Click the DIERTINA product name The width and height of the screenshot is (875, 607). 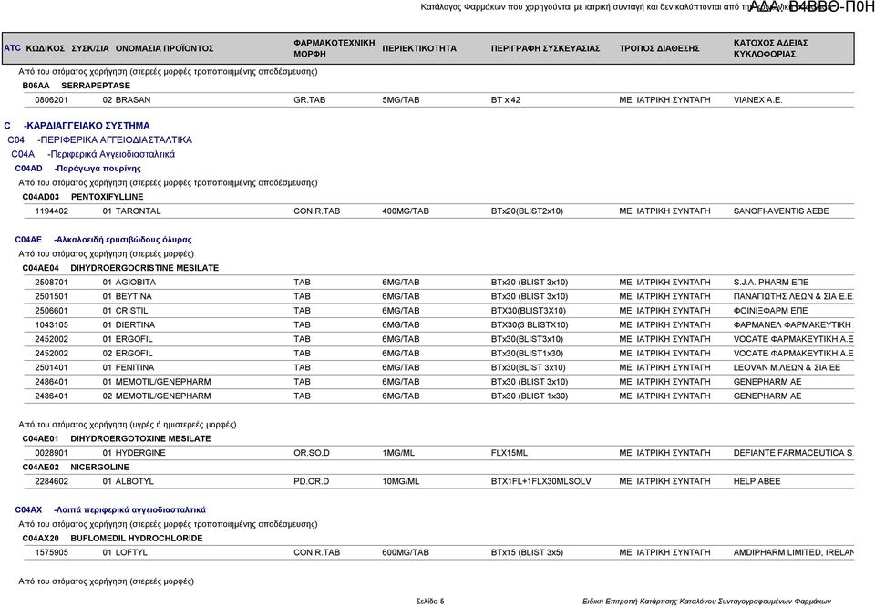pyautogui.click(x=135, y=324)
